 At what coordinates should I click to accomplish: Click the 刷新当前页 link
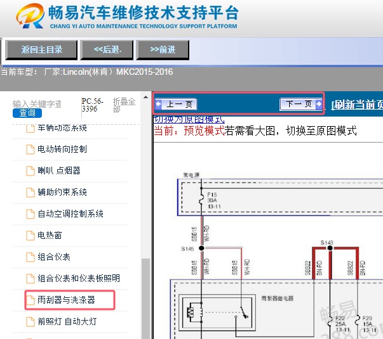357,105
